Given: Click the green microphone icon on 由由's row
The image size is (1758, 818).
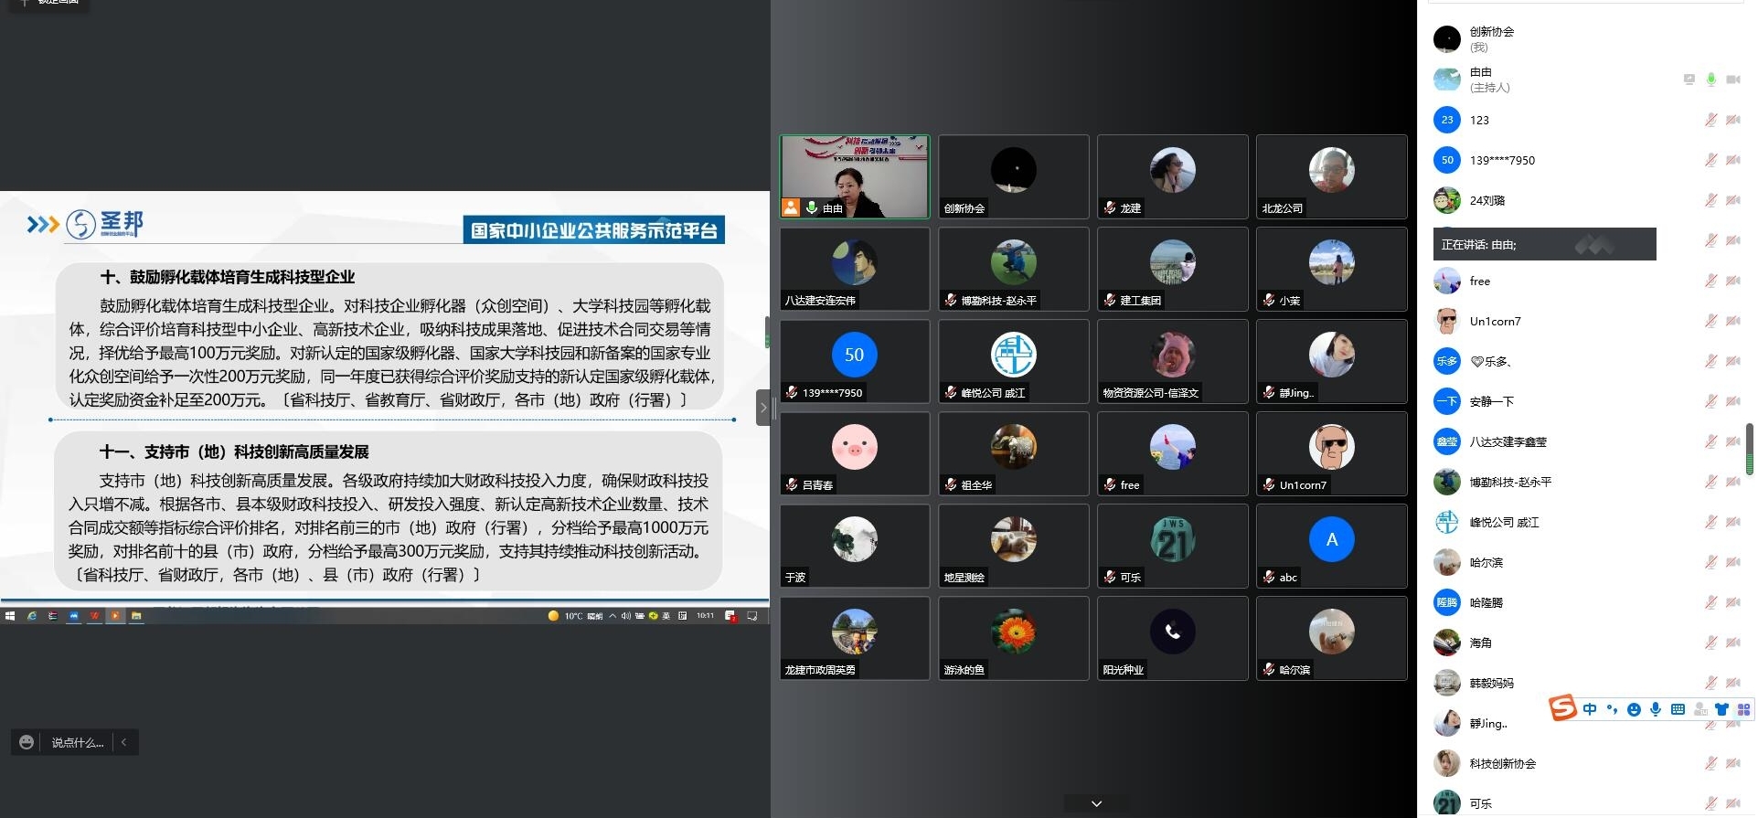Looking at the screenshot, I should [x=1711, y=80].
